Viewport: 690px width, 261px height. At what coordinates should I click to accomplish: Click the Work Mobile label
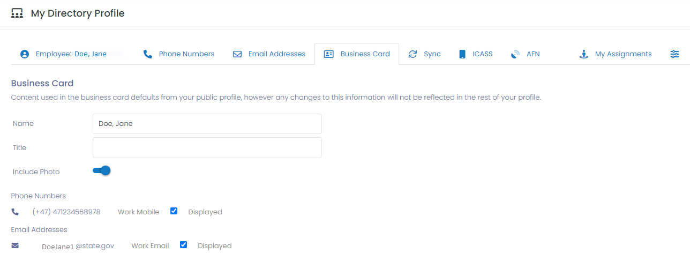click(139, 212)
